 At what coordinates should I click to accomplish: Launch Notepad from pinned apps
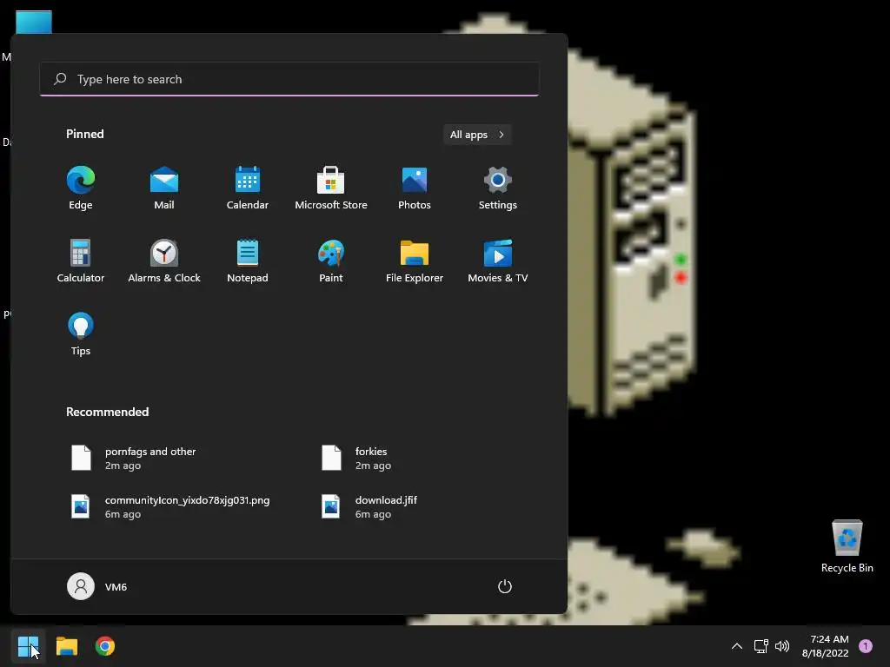248,261
